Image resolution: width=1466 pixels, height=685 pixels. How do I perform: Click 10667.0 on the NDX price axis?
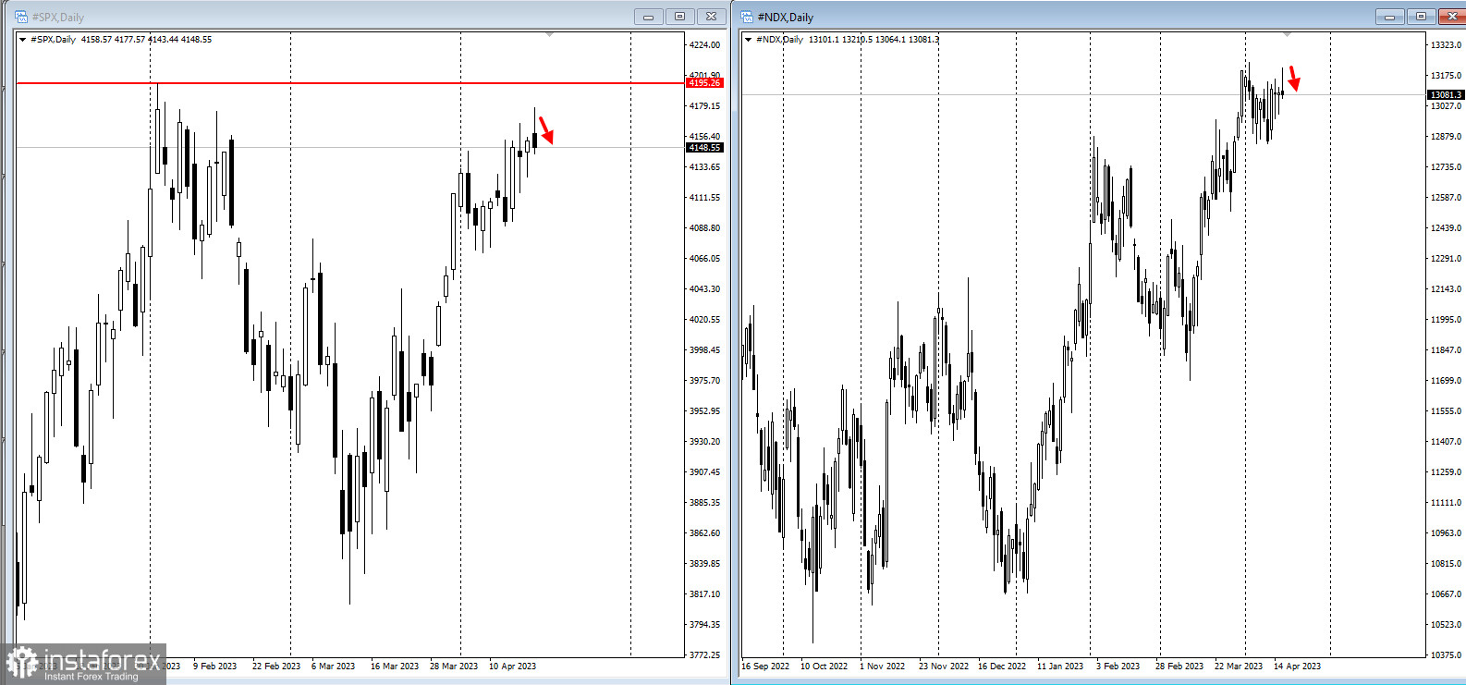1446,594
